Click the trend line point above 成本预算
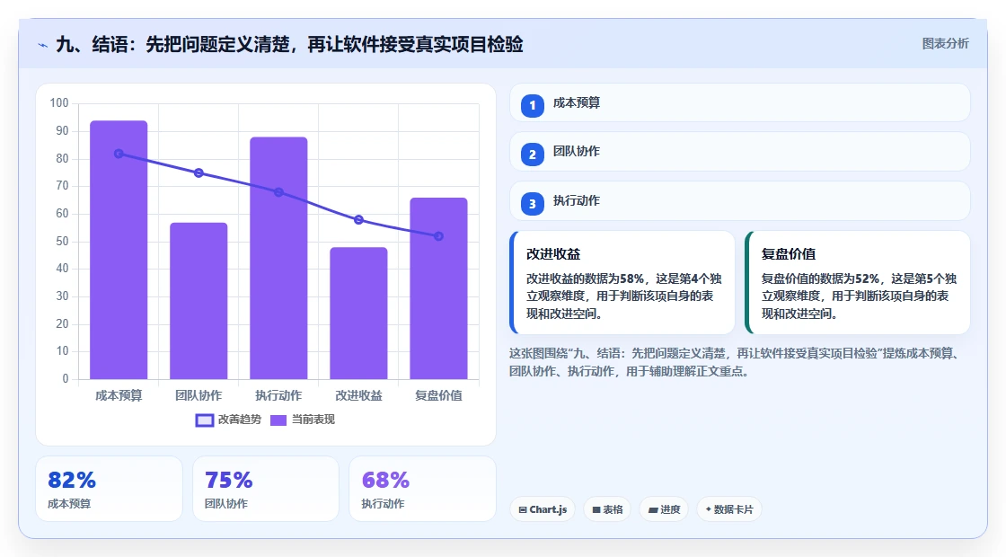 point(119,154)
